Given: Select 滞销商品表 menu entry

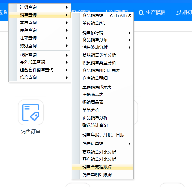Looking at the screenshot, I should tap(102, 95).
